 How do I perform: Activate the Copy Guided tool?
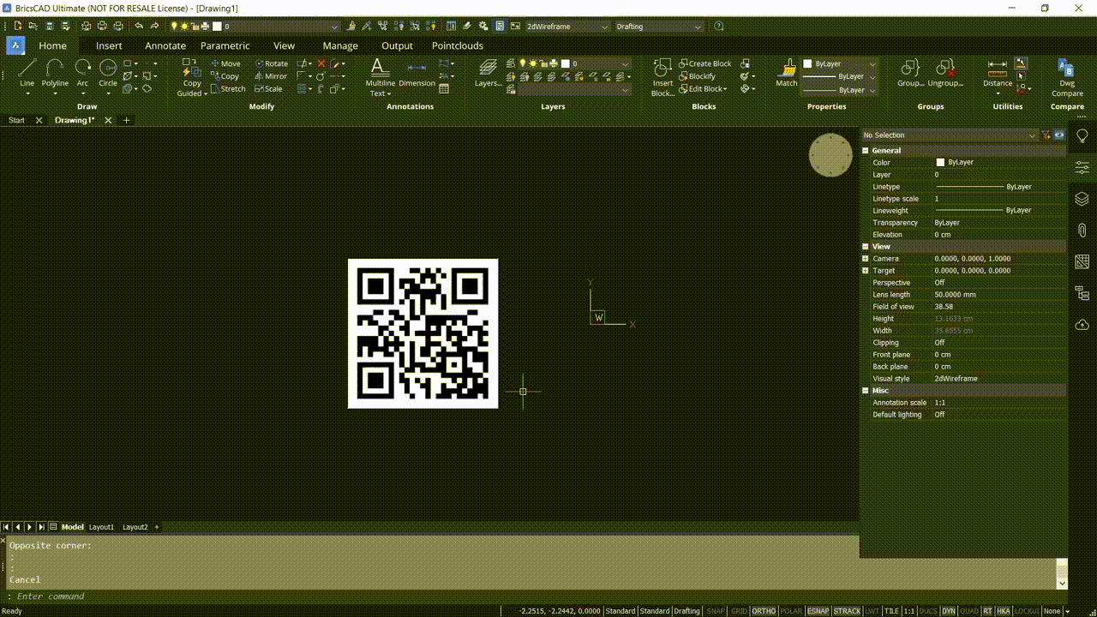click(x=192, y=77)
